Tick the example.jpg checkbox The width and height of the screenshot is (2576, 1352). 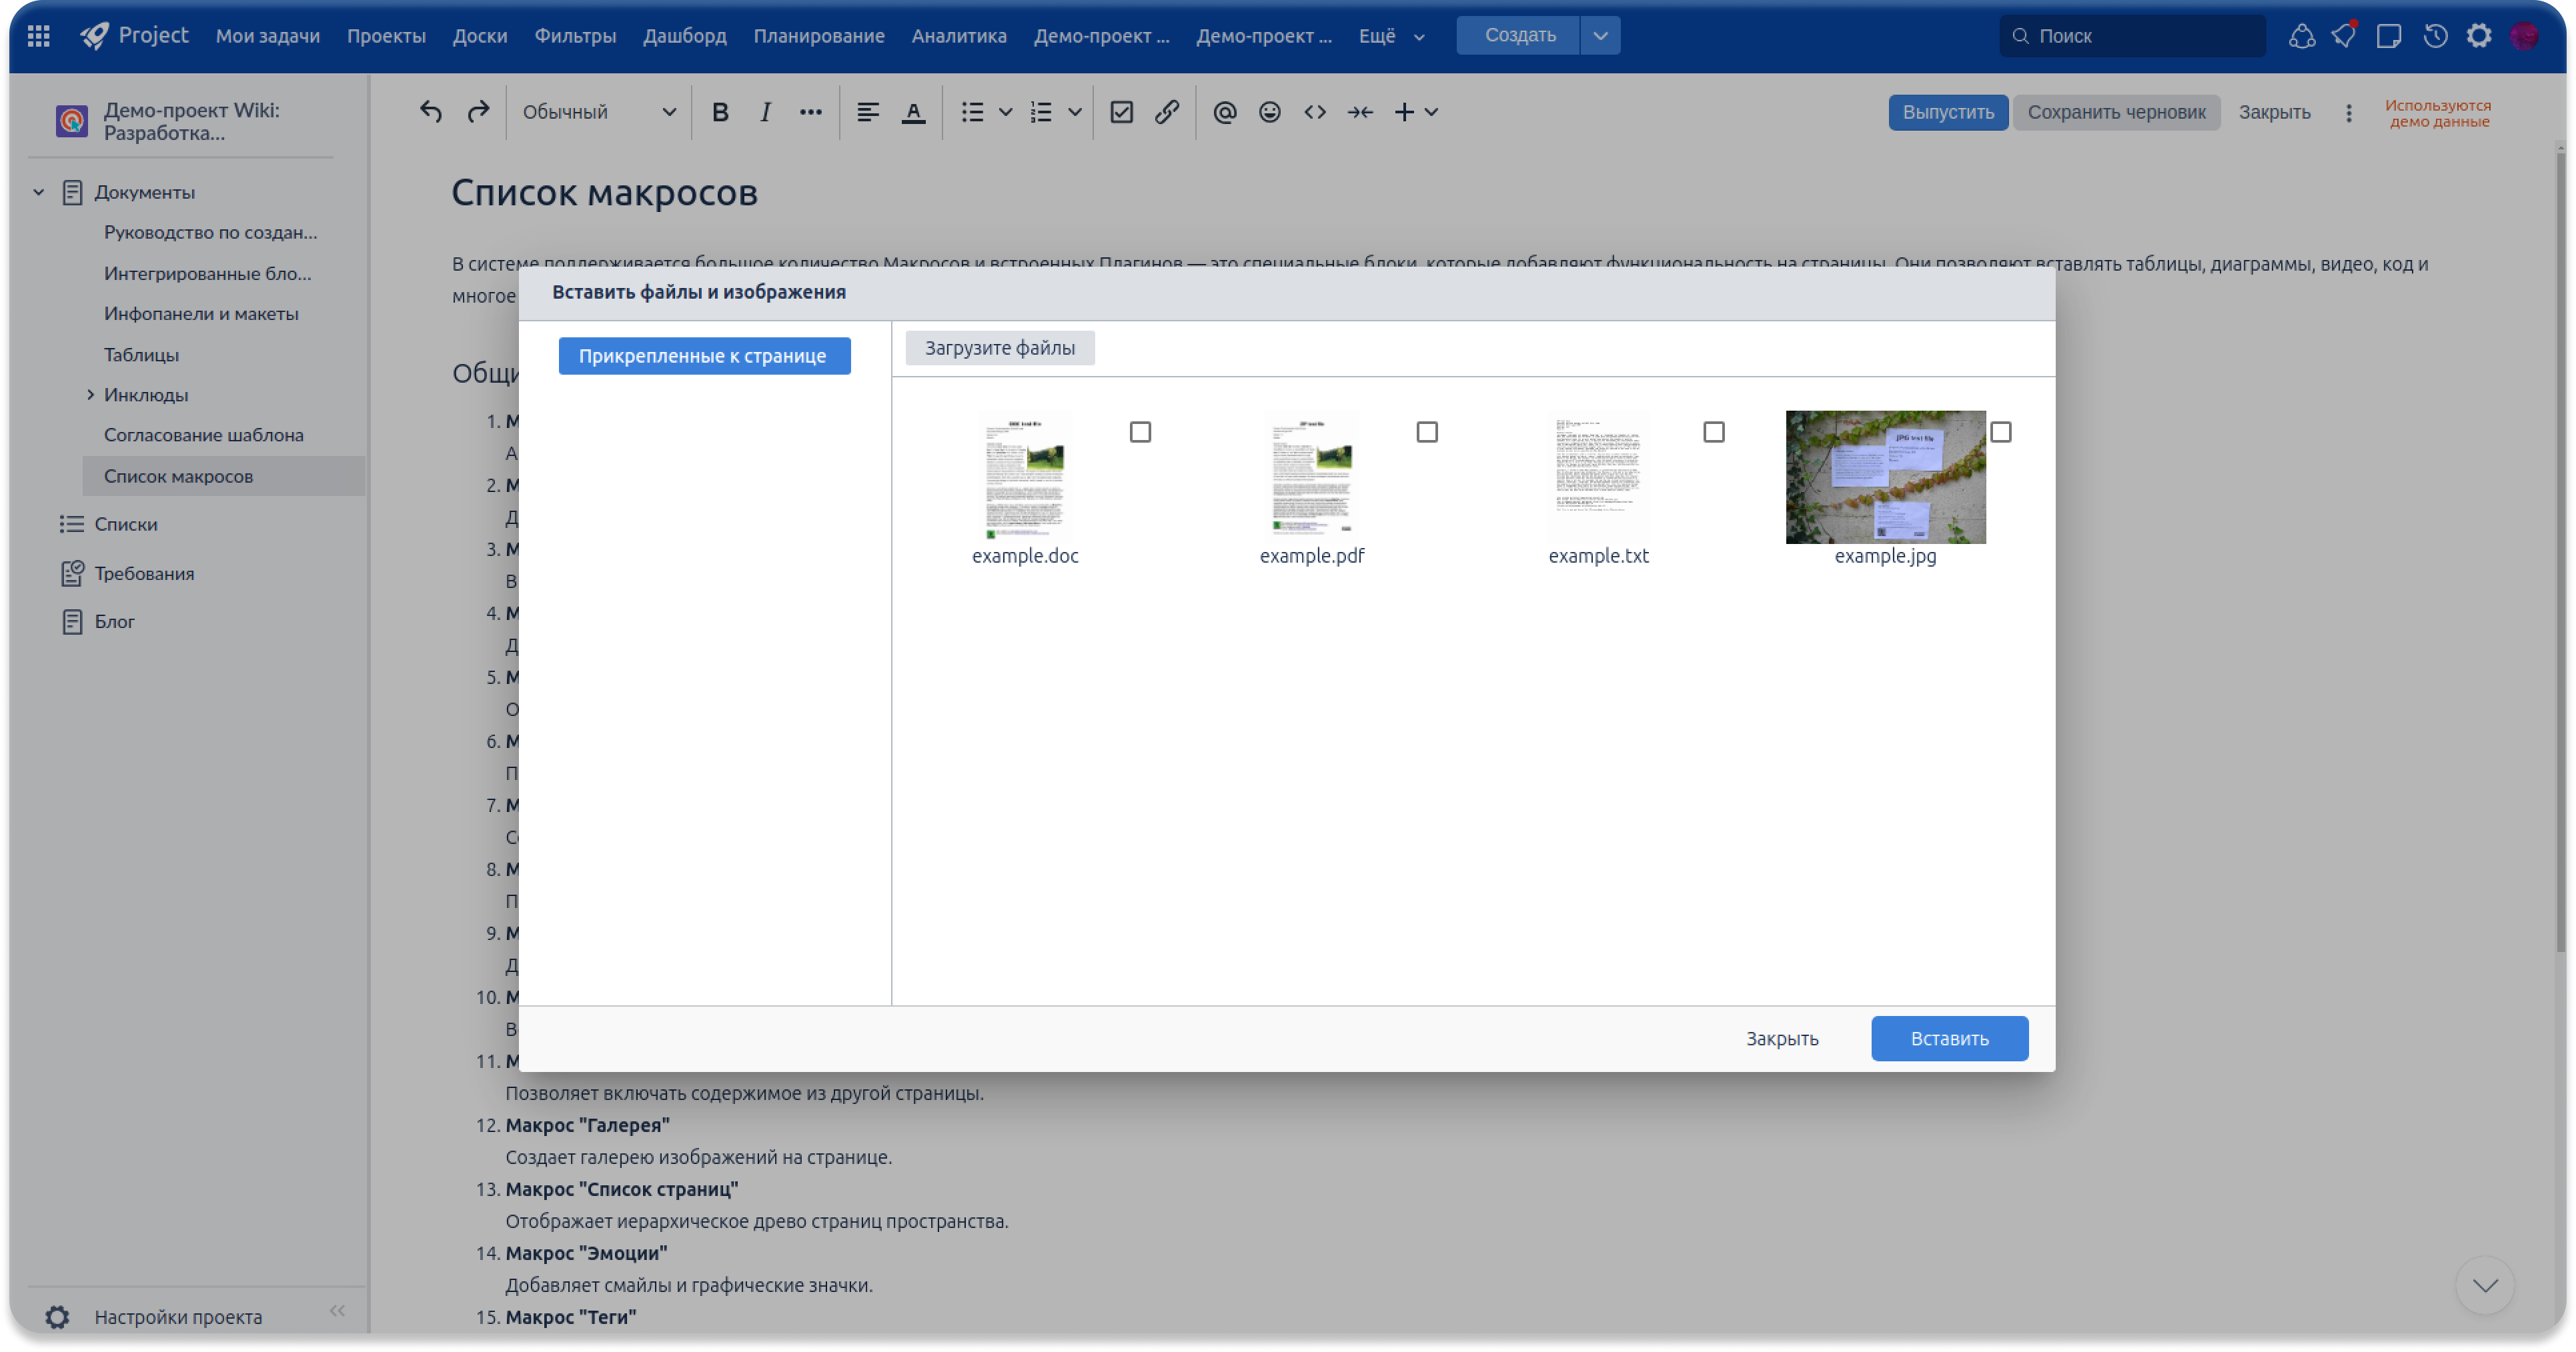coord(2000,432)
